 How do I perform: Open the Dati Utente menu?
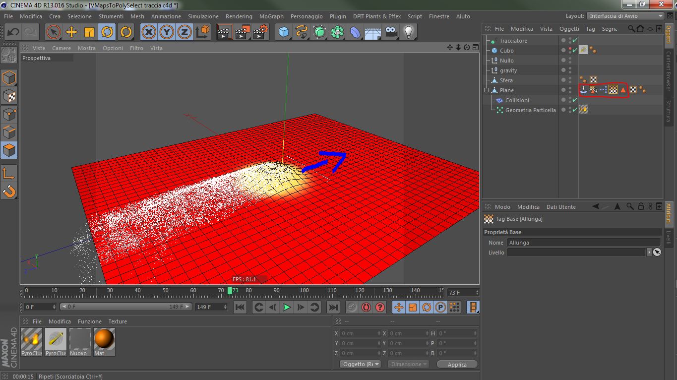tap(561, 207)
